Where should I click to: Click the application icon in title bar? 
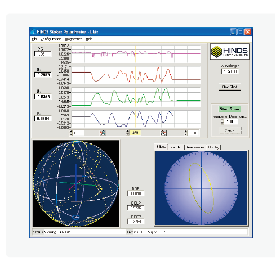tap(33, 31)
